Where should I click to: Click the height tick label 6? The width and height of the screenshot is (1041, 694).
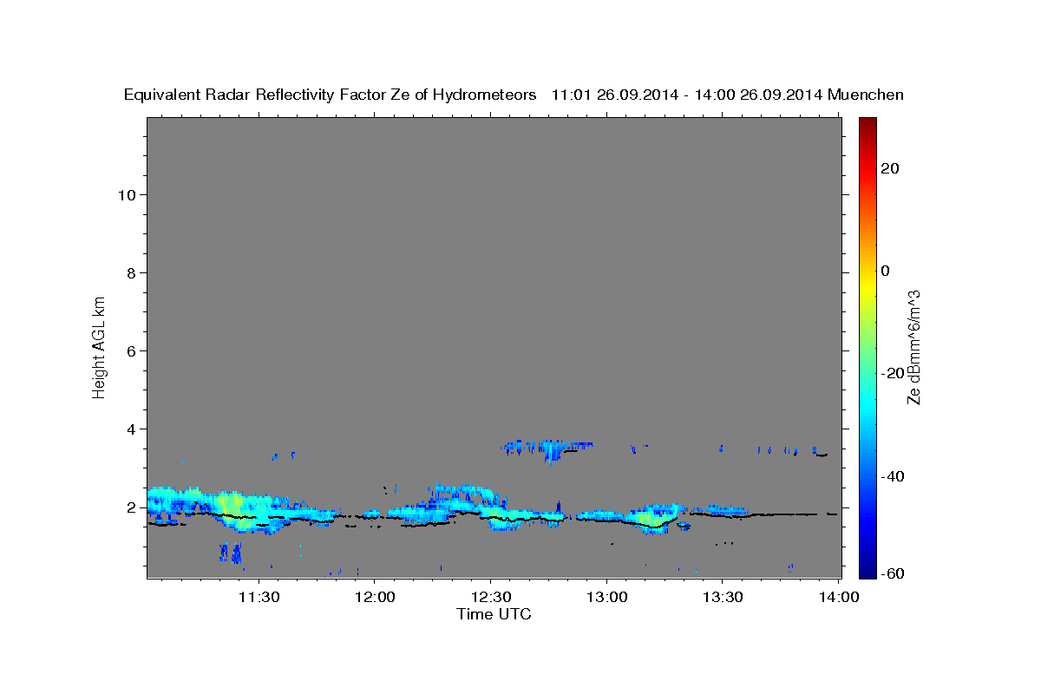tap(133, 350)
